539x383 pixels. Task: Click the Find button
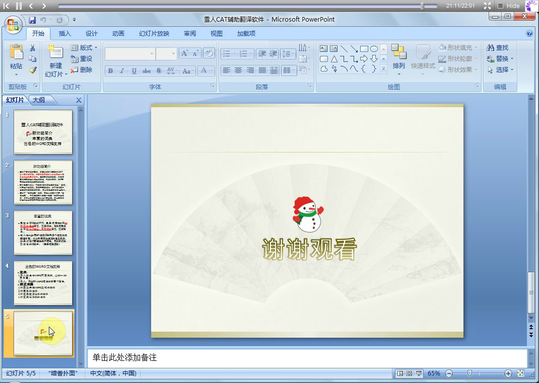(497, 48)
